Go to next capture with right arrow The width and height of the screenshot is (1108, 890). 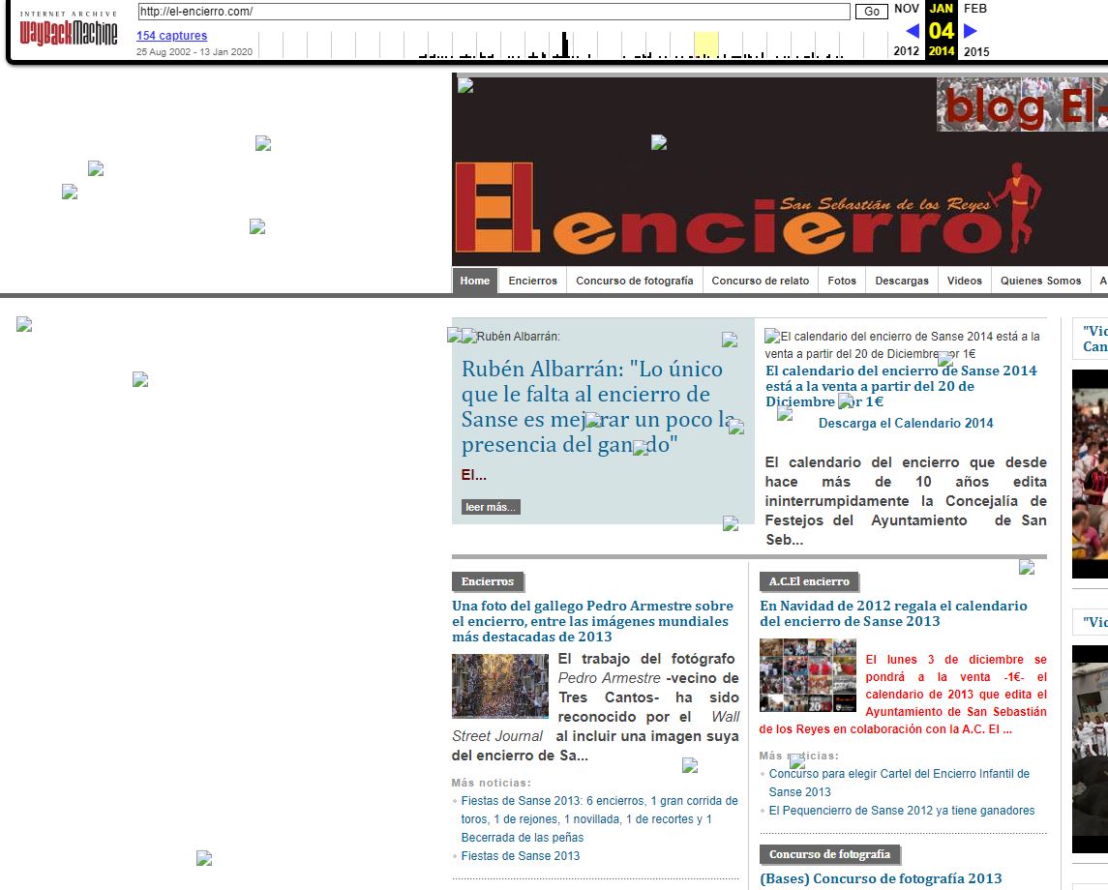[971, 31]
